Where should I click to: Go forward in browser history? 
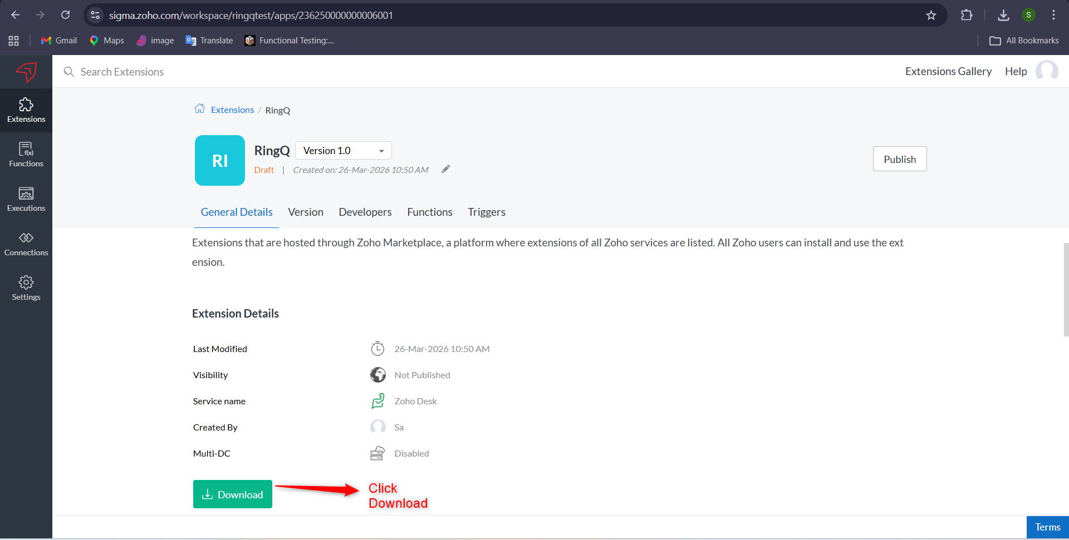(40, 15)
